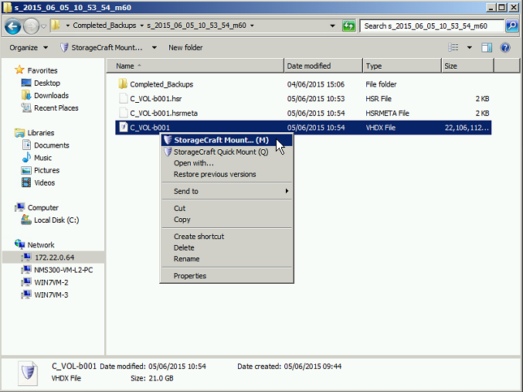This screenshot has width=523, height=392.
Task: Click the Back navigation arrow
Action: tap(12, 26)
